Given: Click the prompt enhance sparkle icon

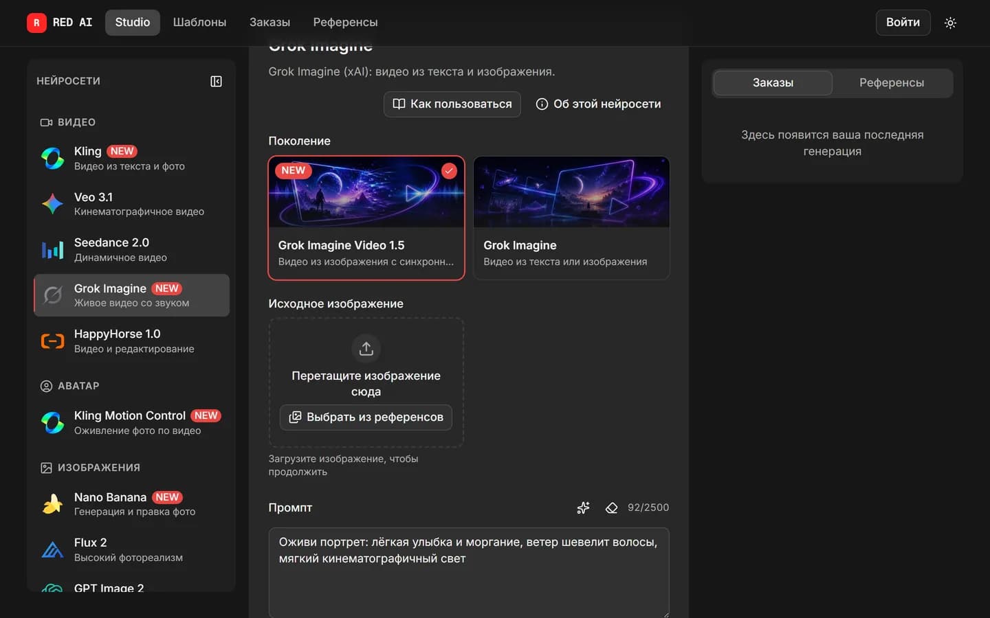Looking at the screenshot, I should pos(583,507).
